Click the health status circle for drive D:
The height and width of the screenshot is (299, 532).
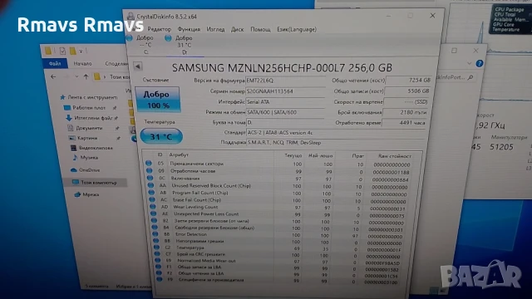pos(168,38)
